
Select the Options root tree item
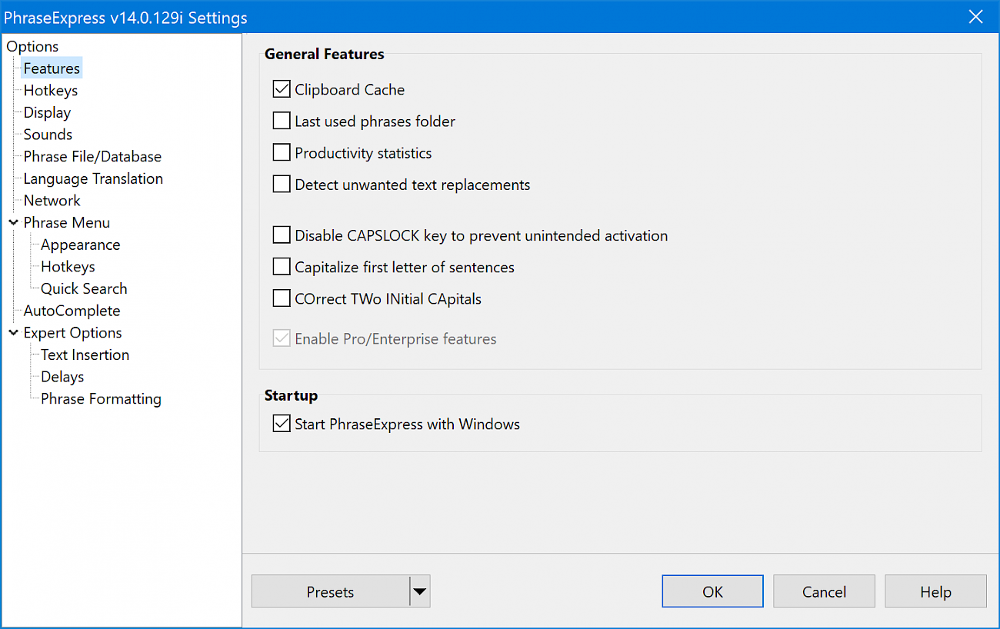coord(32,46)
